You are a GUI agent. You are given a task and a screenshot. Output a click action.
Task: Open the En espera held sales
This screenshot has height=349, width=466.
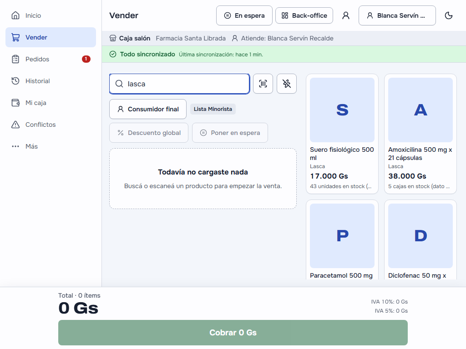pos(244,15)
